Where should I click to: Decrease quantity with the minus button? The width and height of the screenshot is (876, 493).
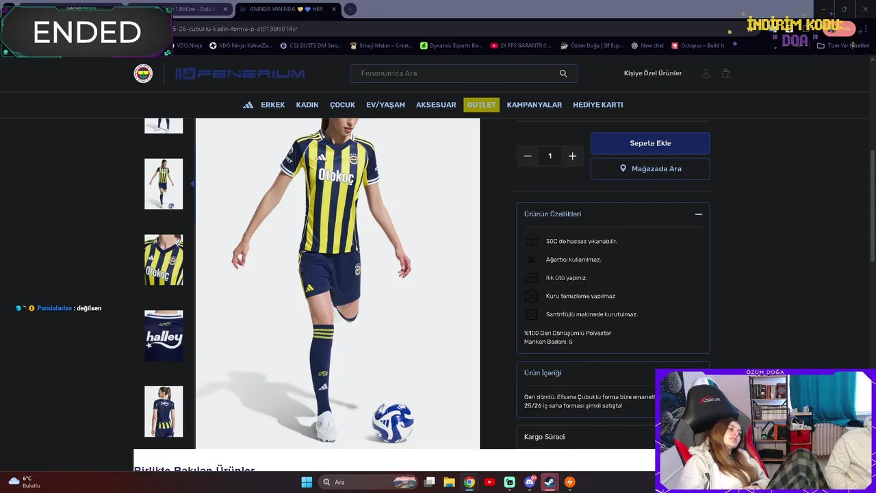[x=528, y=156]
